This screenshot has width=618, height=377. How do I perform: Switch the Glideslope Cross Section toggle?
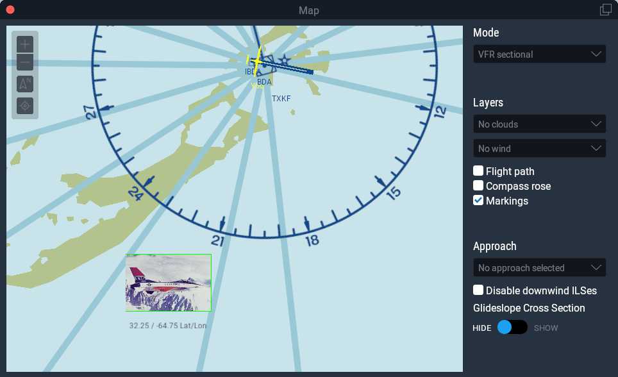(x=512, y=328)
